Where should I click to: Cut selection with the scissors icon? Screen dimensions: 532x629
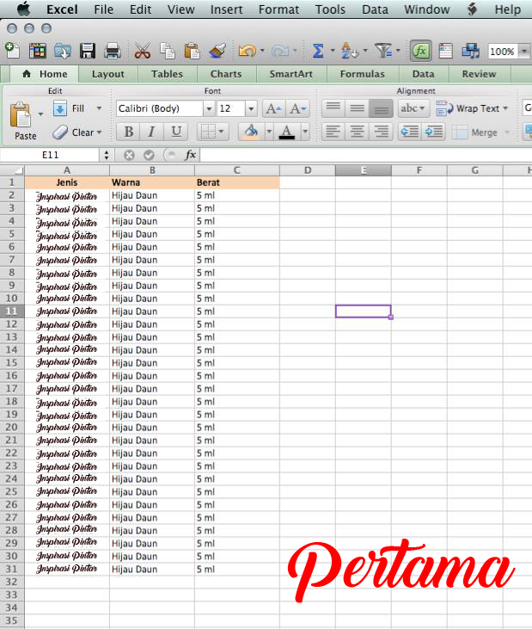142,51
